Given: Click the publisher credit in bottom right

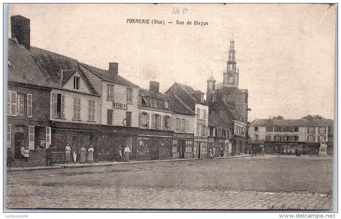Looking at the screenshot, I should click(283, 208).
